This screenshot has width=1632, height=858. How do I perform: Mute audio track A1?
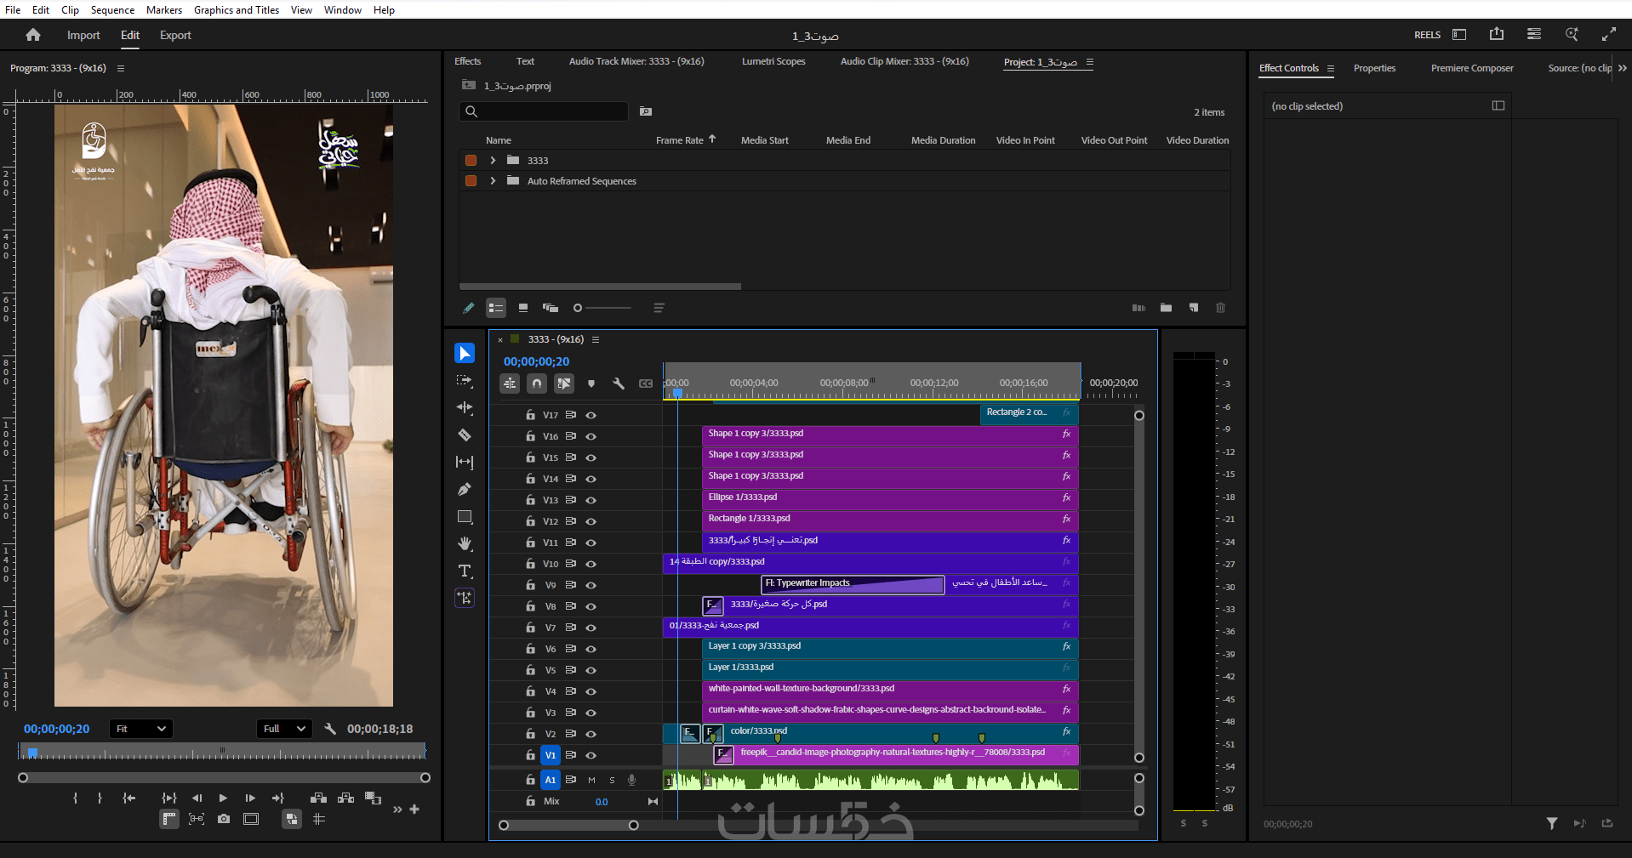point(591,780)
